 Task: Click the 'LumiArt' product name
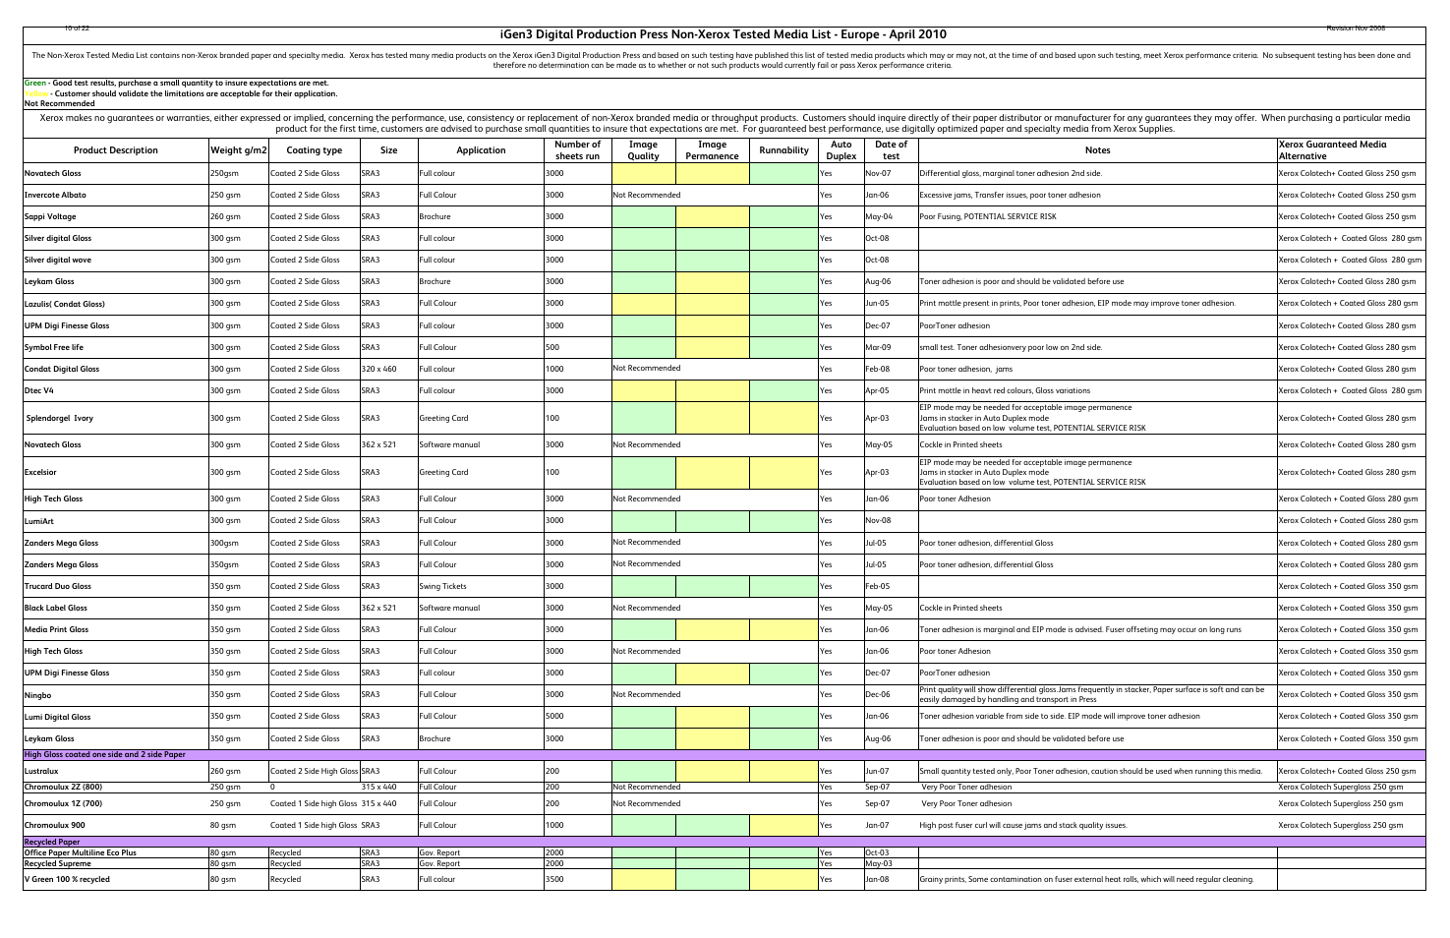[39, 521]
